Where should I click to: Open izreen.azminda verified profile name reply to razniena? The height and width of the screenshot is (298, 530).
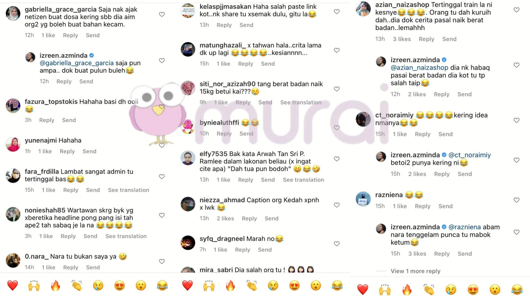pyautogui.click(x=415, y=227)
